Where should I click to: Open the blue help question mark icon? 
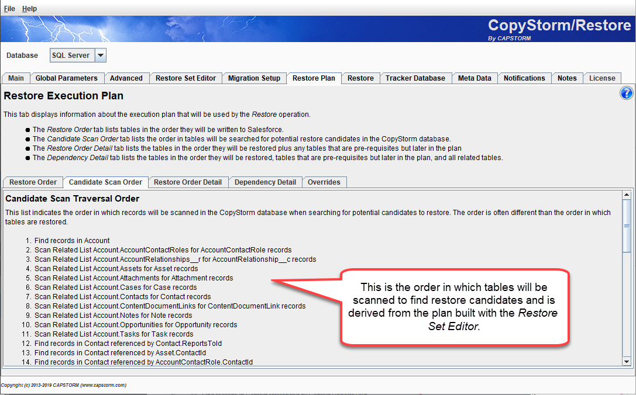(x=626, y=93)
